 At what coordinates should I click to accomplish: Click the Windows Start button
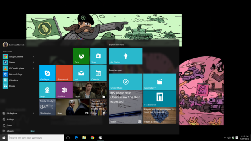[x=4, y=137]
